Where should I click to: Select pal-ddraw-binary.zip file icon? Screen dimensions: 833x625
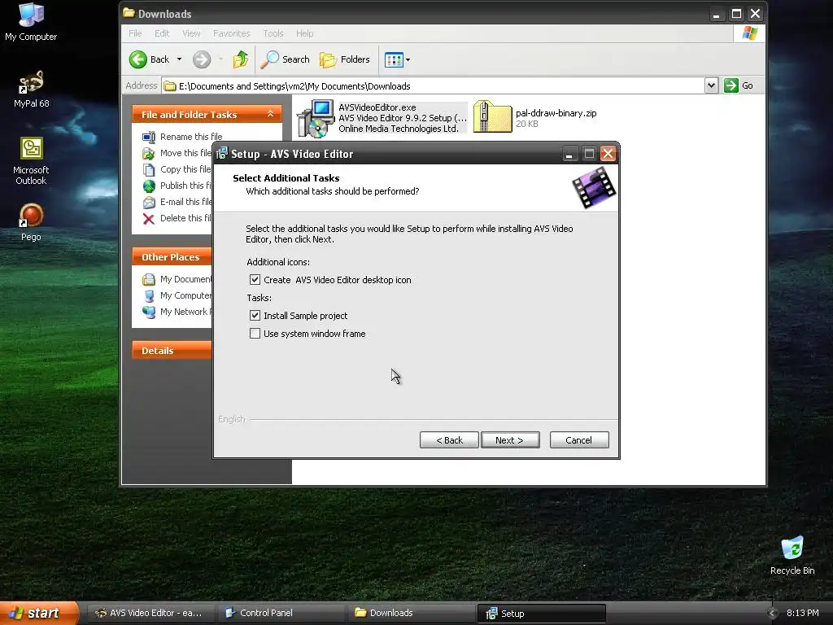tap(492, 117)
